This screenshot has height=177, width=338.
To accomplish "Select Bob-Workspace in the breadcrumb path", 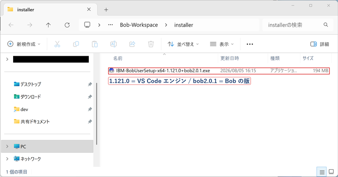I will pos(139,25).
